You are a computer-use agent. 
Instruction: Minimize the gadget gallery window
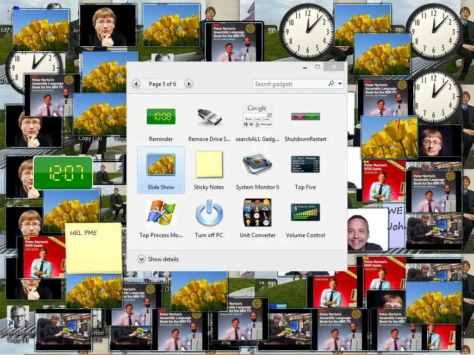(x=305, y=67)
